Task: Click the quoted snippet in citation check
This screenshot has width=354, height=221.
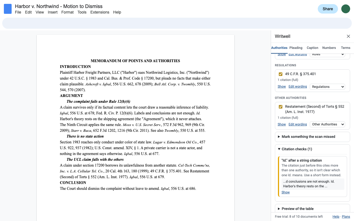Action: click(x=313, y=184)
